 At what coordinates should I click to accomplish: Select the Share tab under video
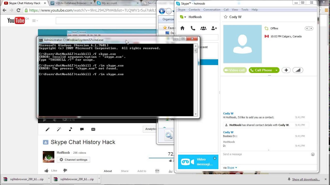(125, 171)
